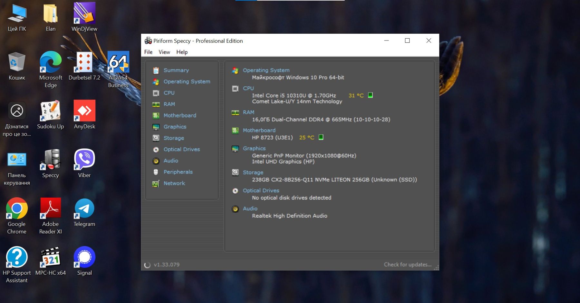Open the Storage heading link in summary panel

click(x=253, y=172)
